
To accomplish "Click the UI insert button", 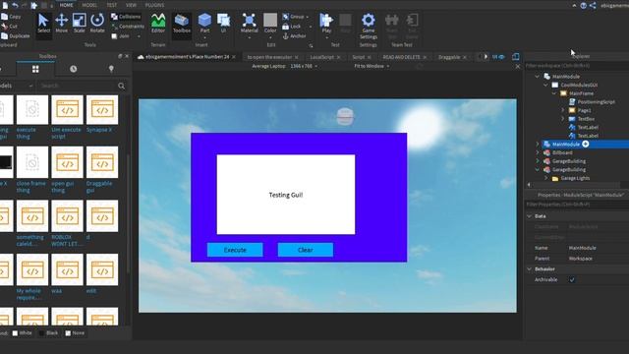I will click(x=223, y=24).
